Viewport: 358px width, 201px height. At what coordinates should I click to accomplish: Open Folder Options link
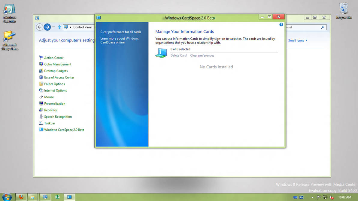click(54, 84)
